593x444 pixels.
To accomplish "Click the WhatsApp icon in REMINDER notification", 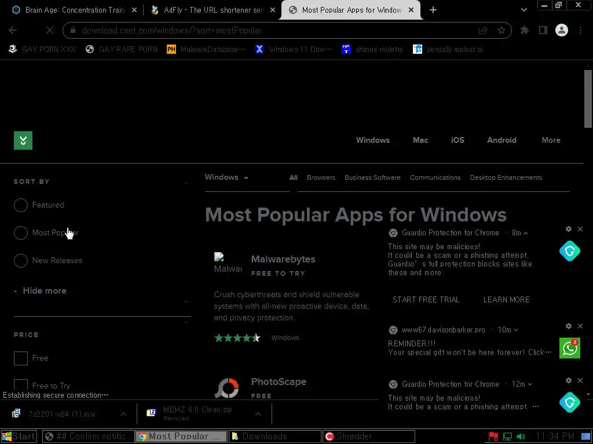I will pos(570,347).
